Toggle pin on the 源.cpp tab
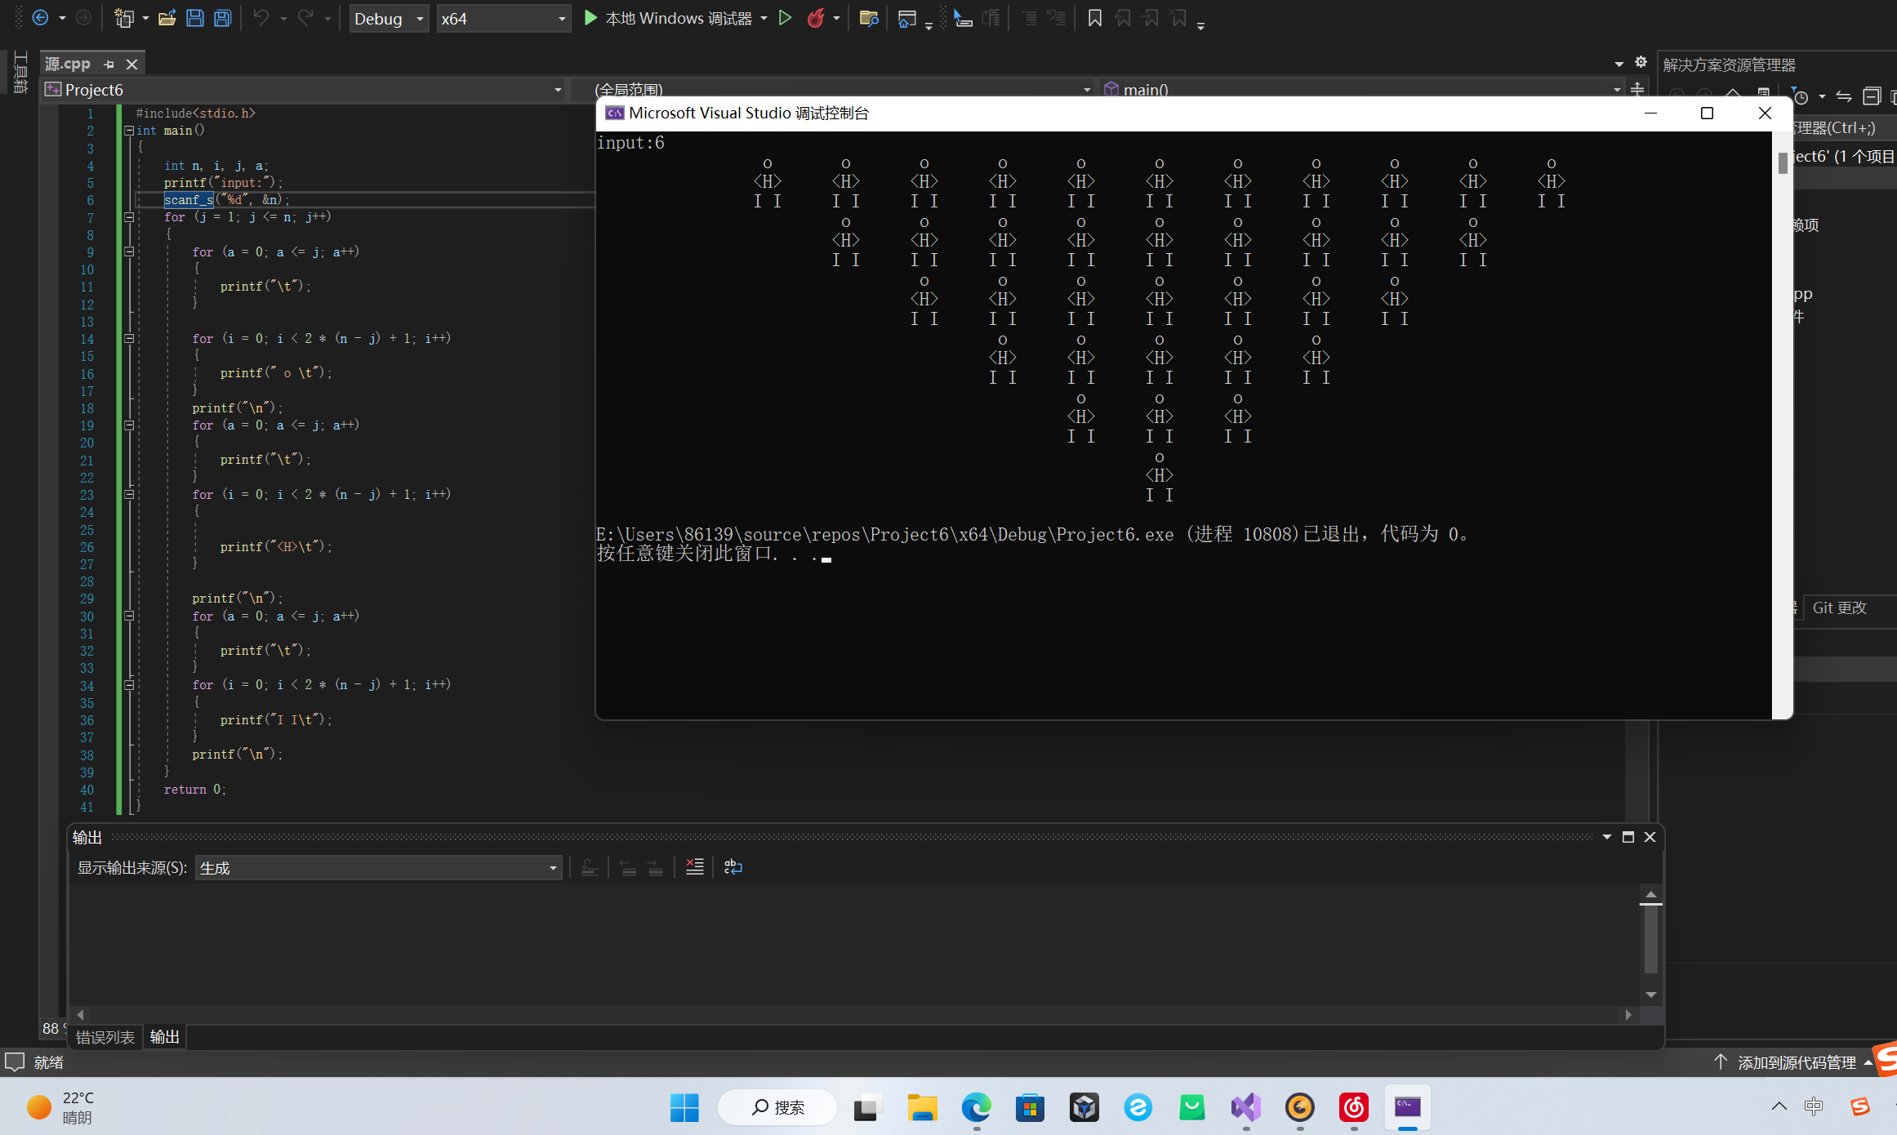 tap(109, 64)
